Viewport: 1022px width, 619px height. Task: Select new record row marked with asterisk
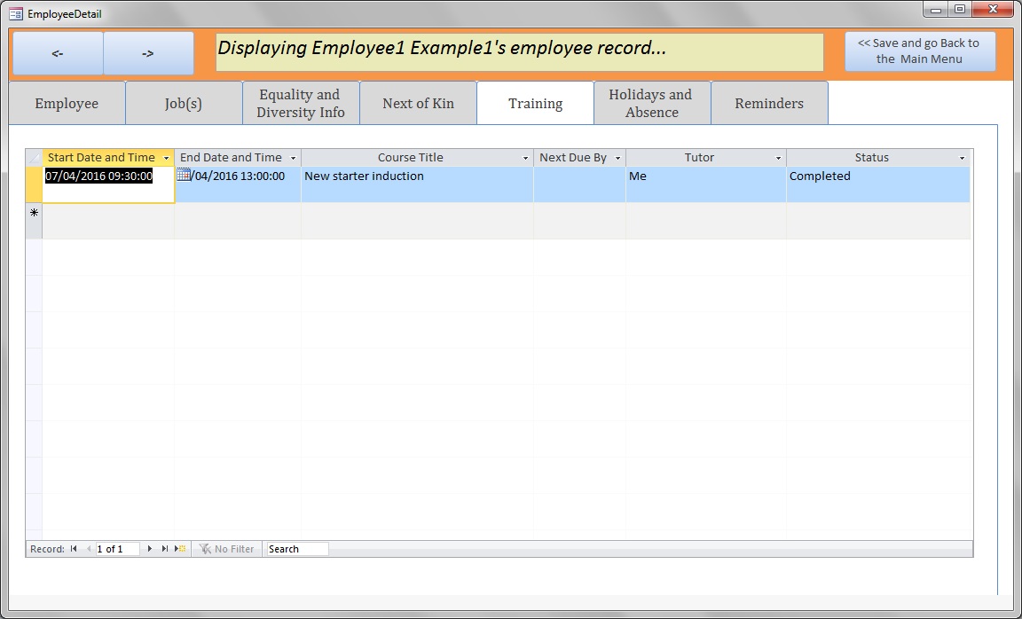click(34, 213)
